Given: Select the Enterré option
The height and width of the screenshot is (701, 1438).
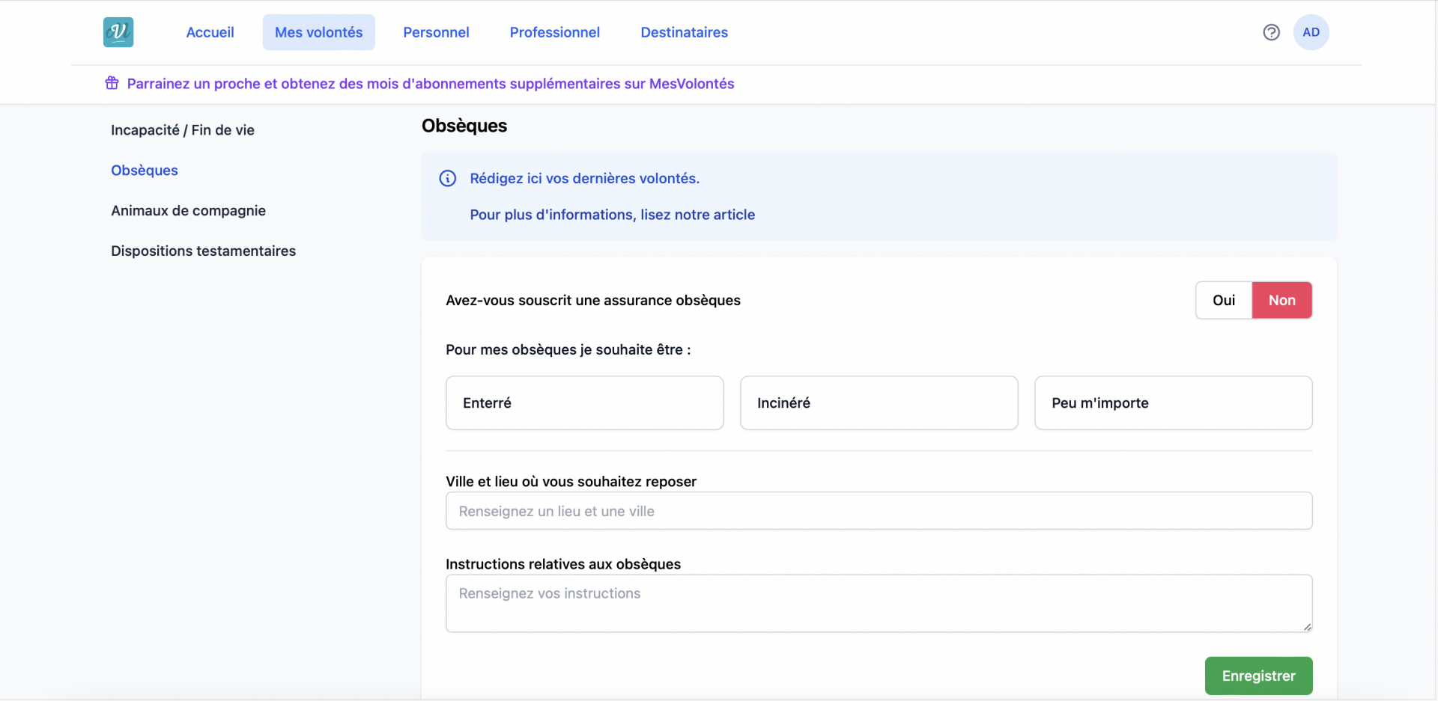Looking at the screenshot, I should click(x=584, y=402).
